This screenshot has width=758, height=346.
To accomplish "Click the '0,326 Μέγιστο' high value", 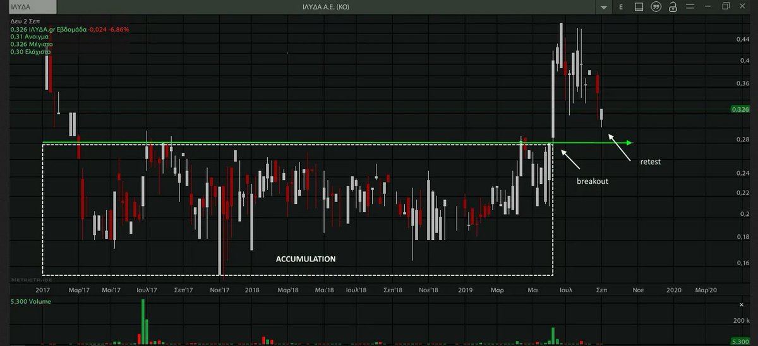I will [x=32, y=44].
